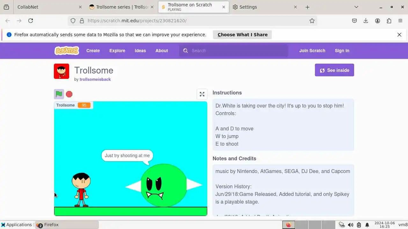This screenshot has width=408, height=229.
Task: Click the volume speaker tray icon
Action: coord(351,225)
